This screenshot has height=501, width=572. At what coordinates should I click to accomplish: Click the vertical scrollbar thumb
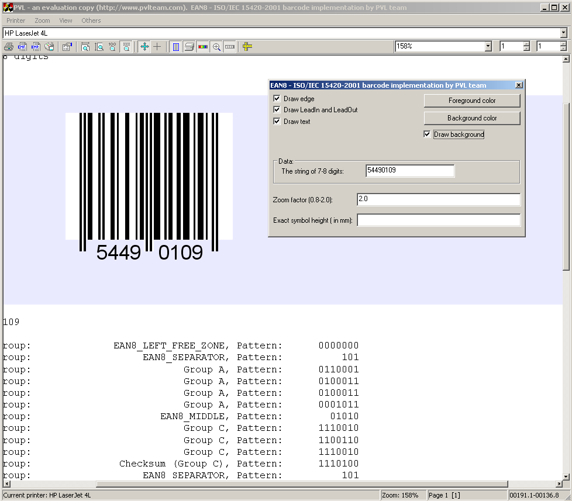[x=566, y=186]
